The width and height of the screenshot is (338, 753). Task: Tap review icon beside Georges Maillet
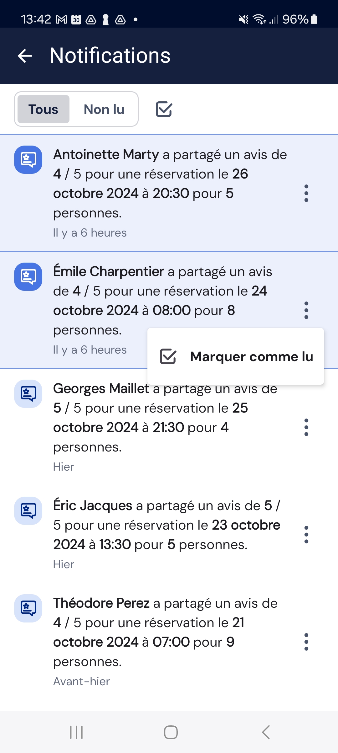[28, 394]
